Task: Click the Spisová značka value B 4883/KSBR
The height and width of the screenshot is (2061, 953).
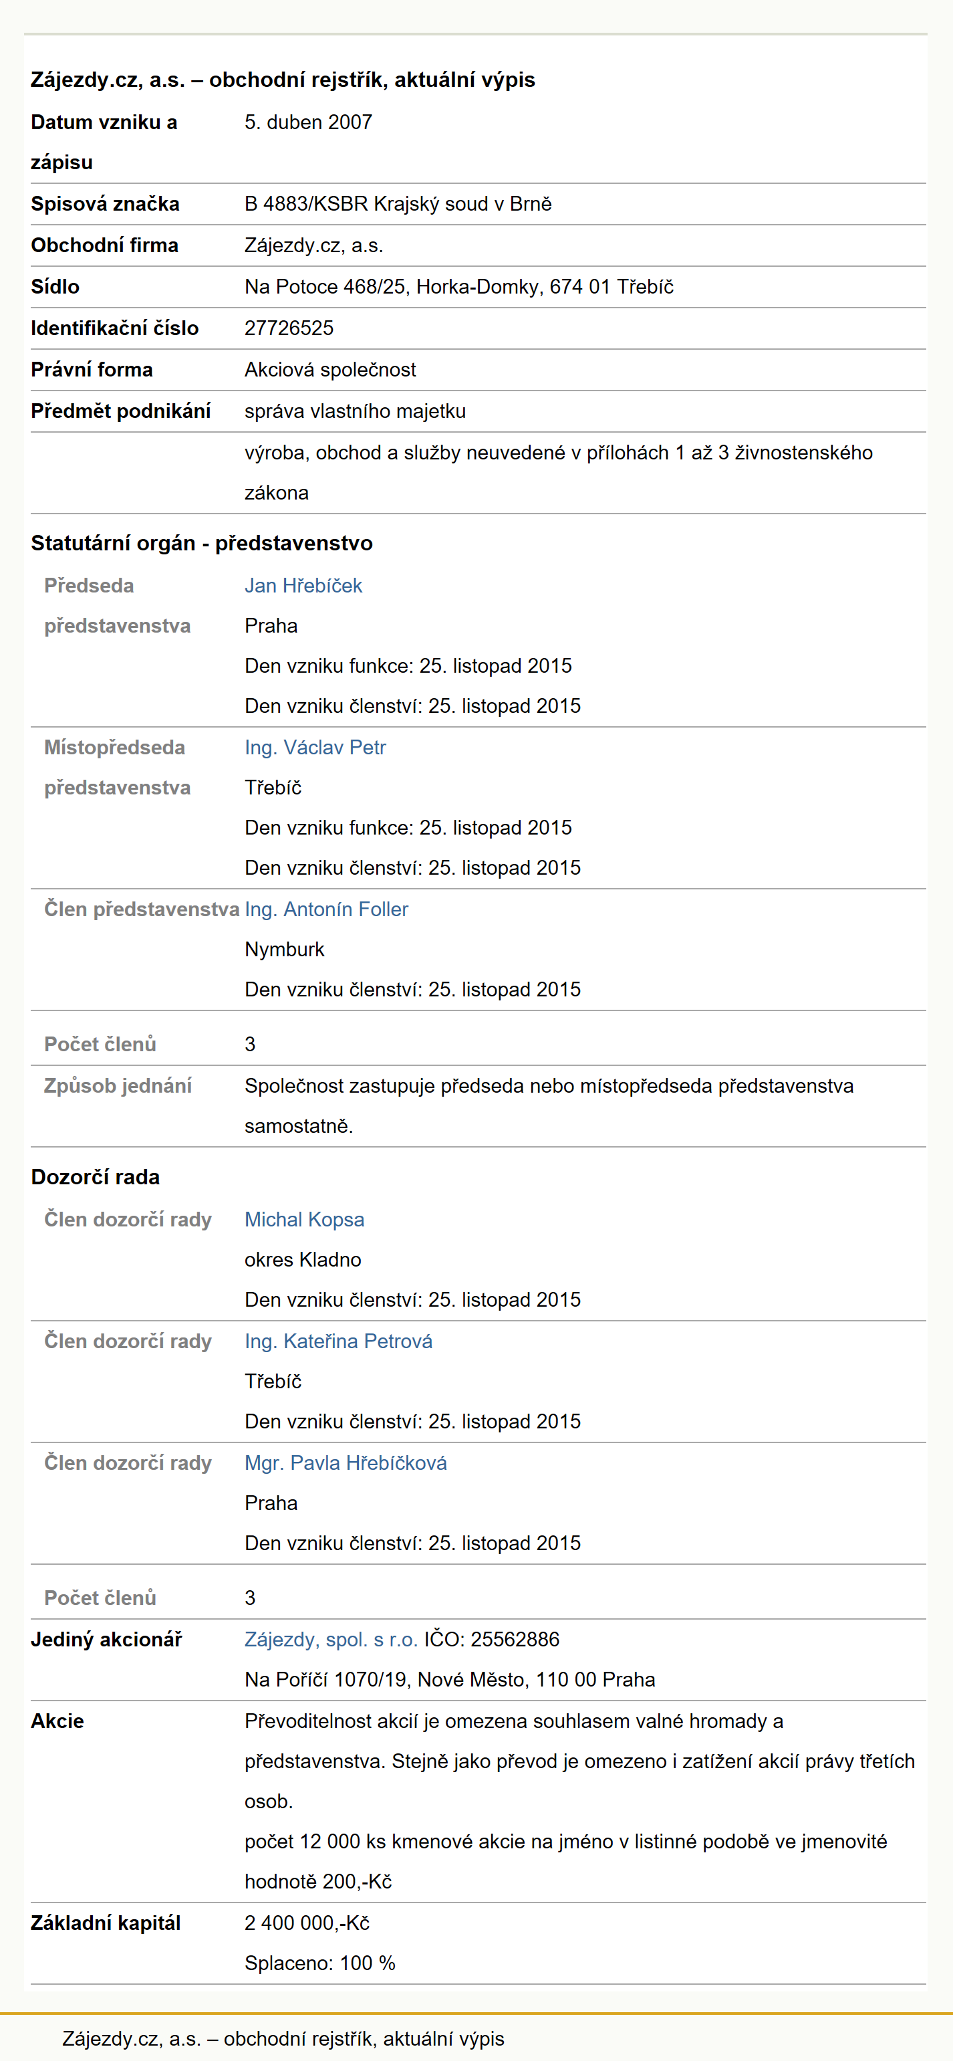Action: pos(398,204)
